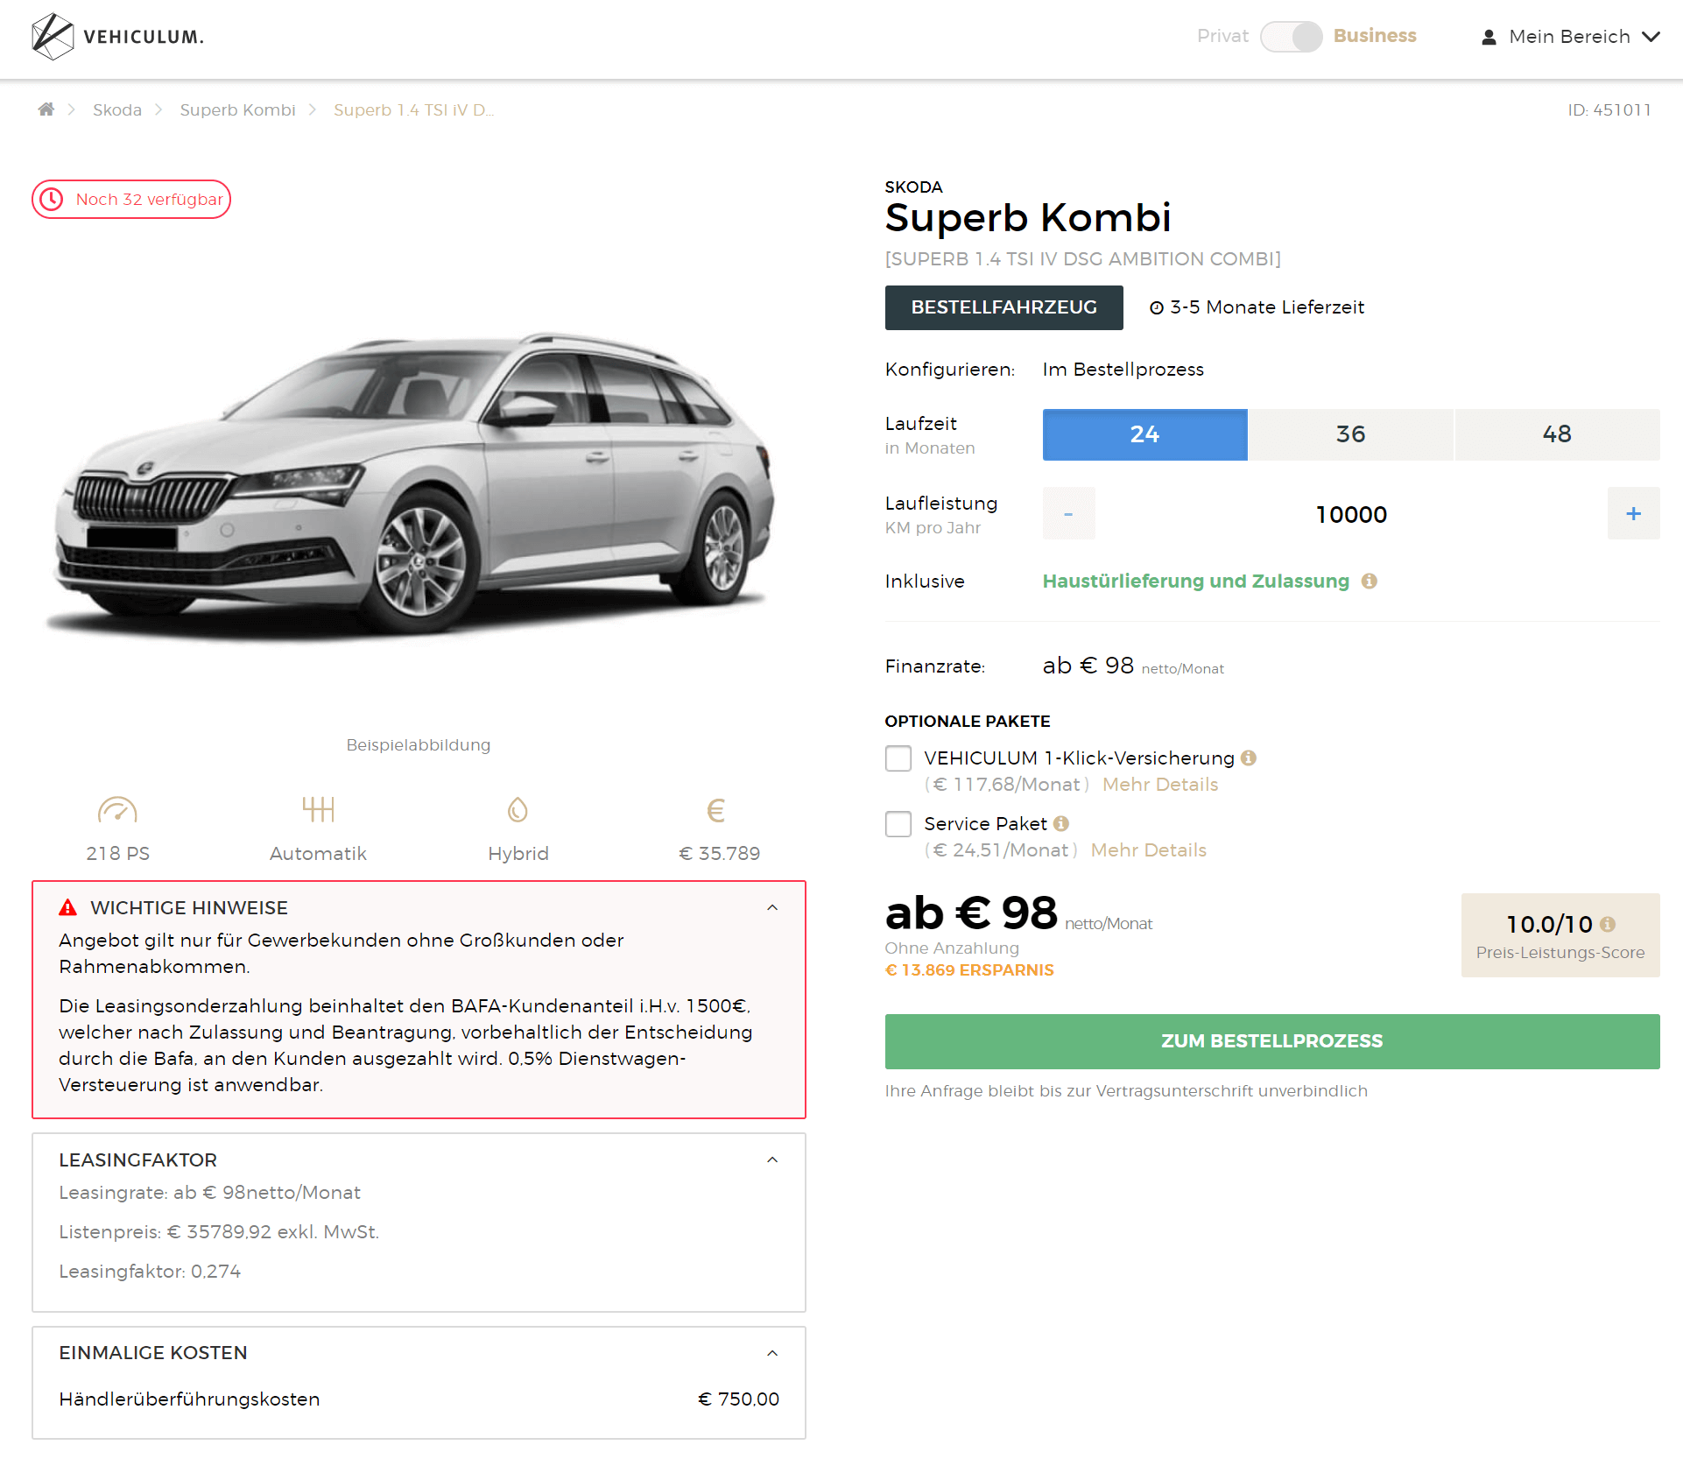The width and height of the screenshot is (1683, 1459).
Task: Click Zum Bestellprozess button
Action: (x=1272, y=1041)
